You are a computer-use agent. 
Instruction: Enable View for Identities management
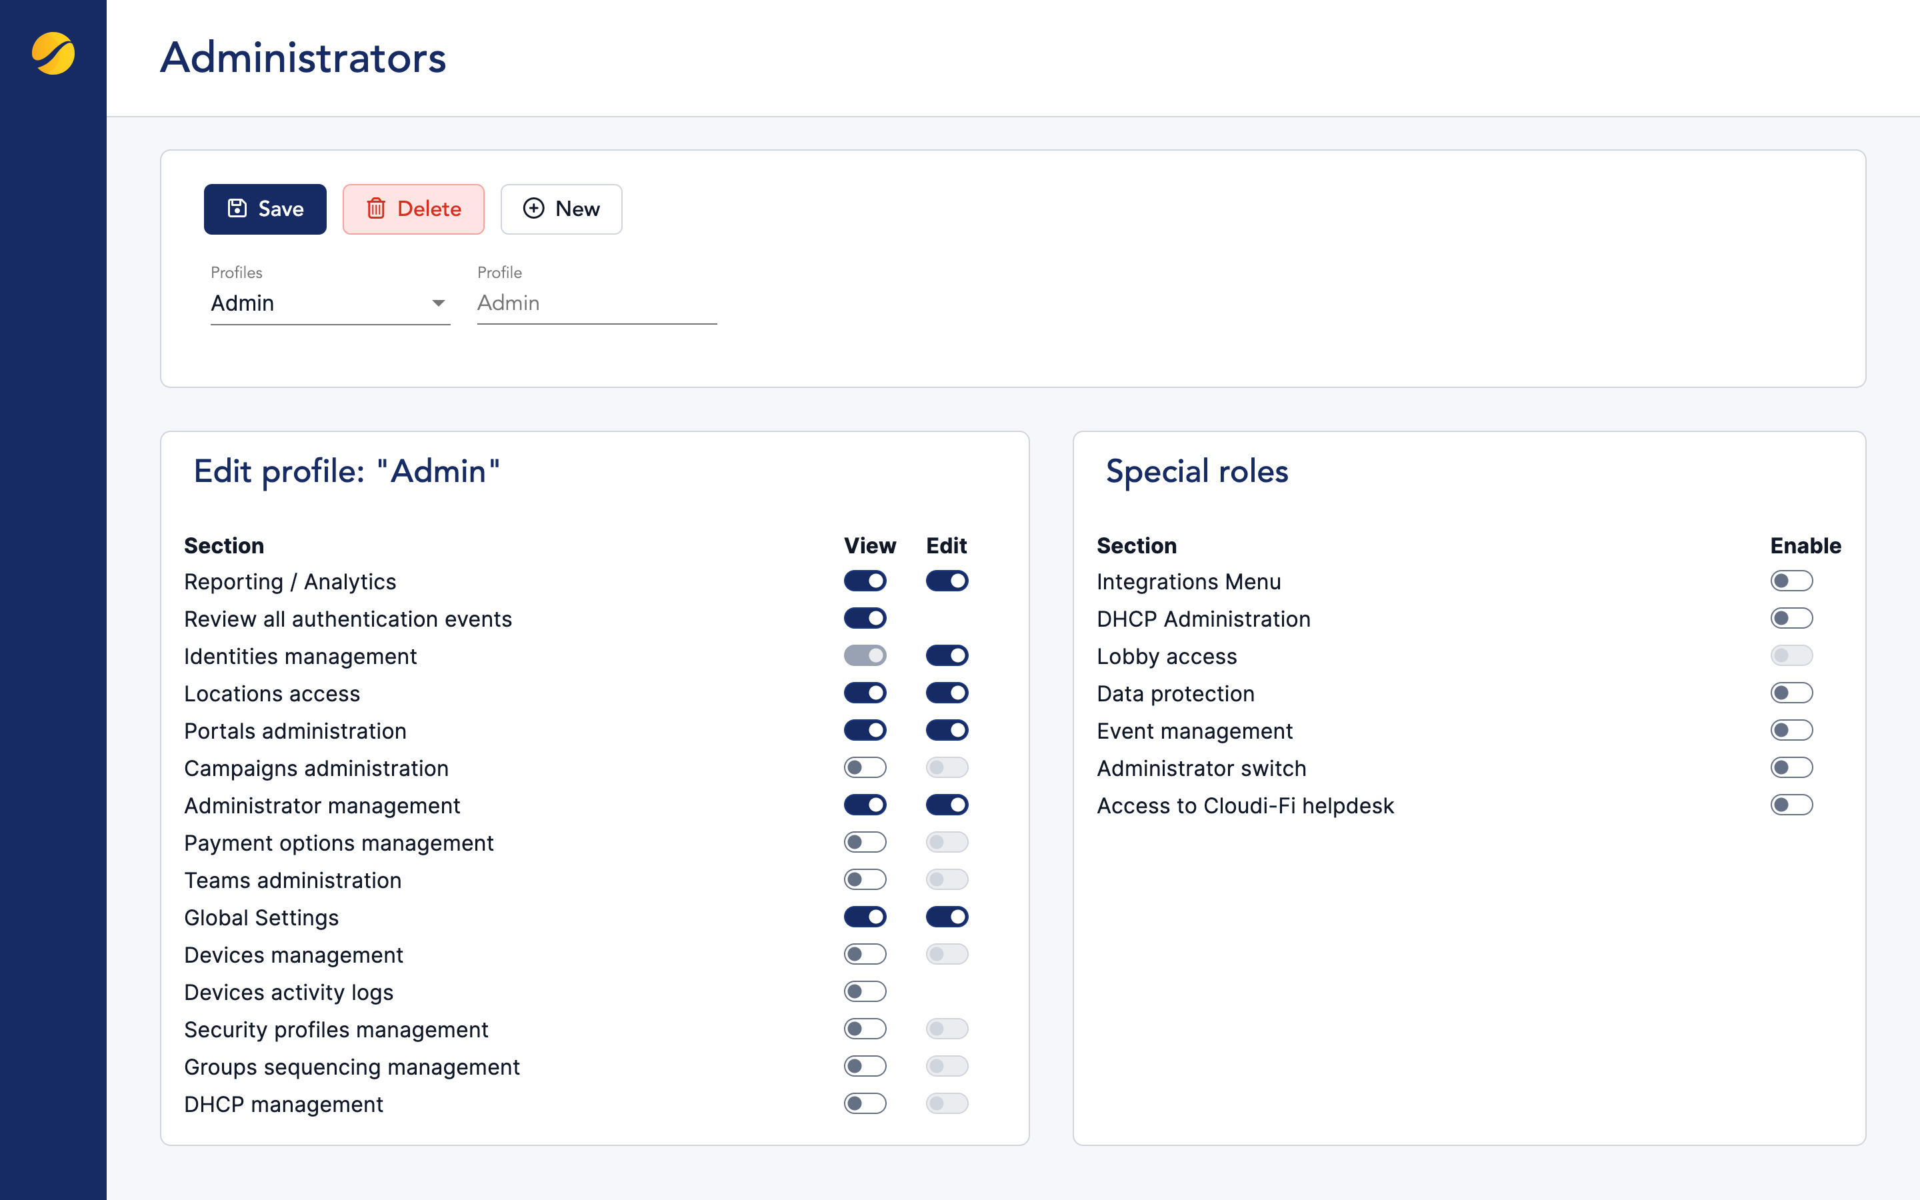(865, 655)
